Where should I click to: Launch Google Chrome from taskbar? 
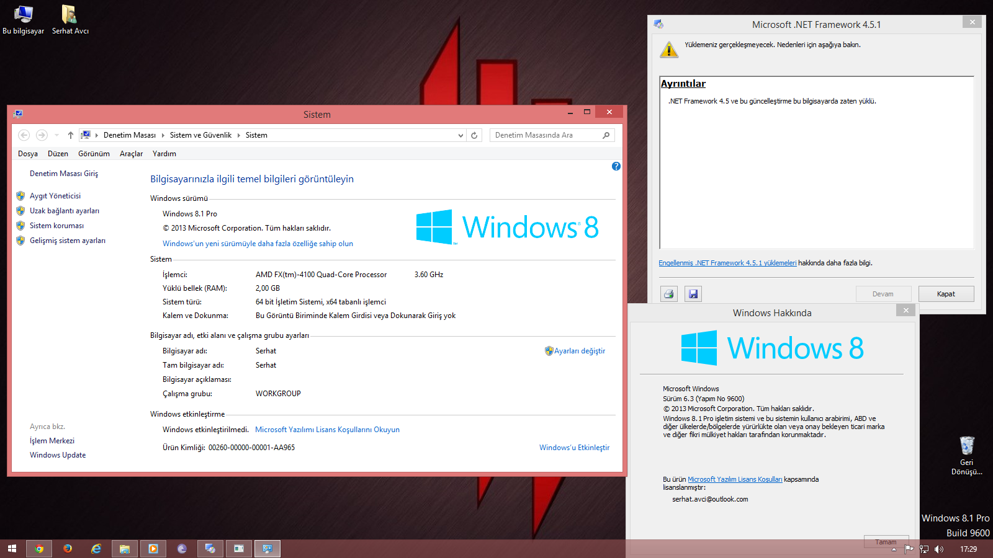39,549
